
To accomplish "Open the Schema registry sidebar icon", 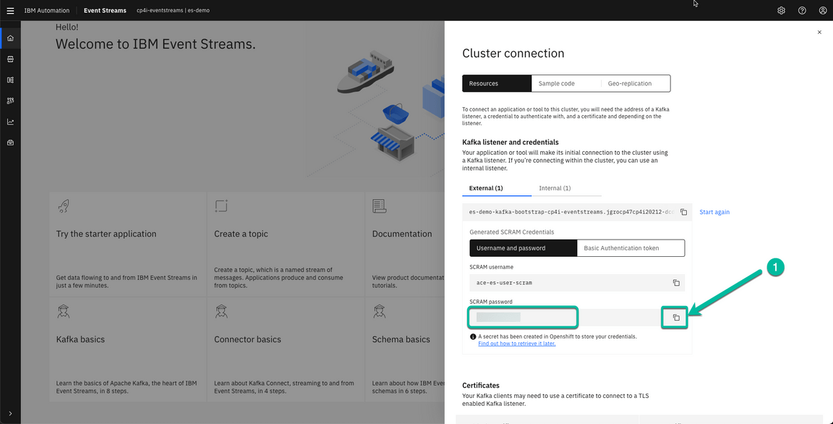I will point(9,80).
